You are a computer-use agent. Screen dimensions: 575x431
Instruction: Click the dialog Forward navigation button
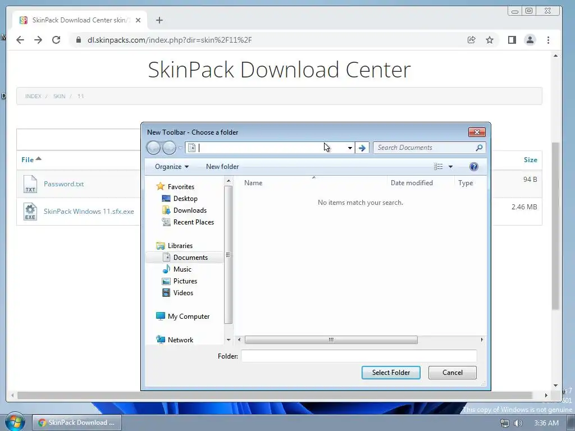pyautogui.click(x=169, y=148)
